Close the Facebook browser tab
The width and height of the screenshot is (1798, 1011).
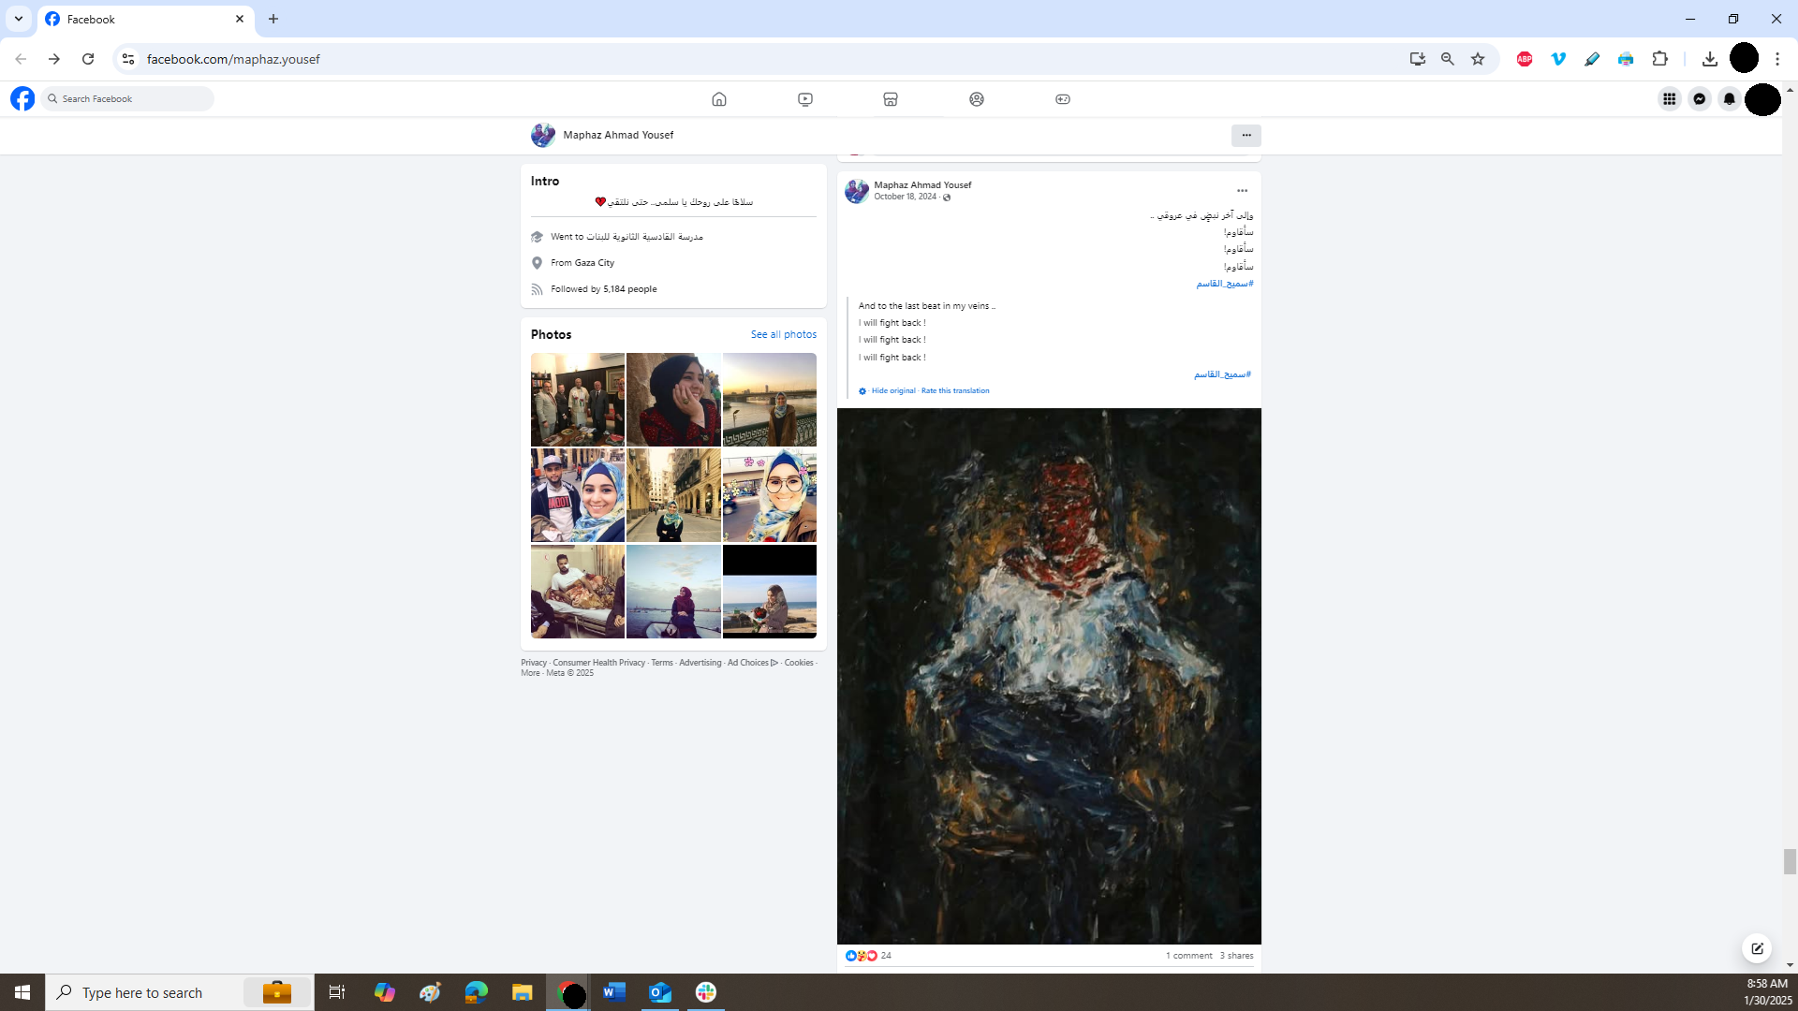[x=240, y=19]
